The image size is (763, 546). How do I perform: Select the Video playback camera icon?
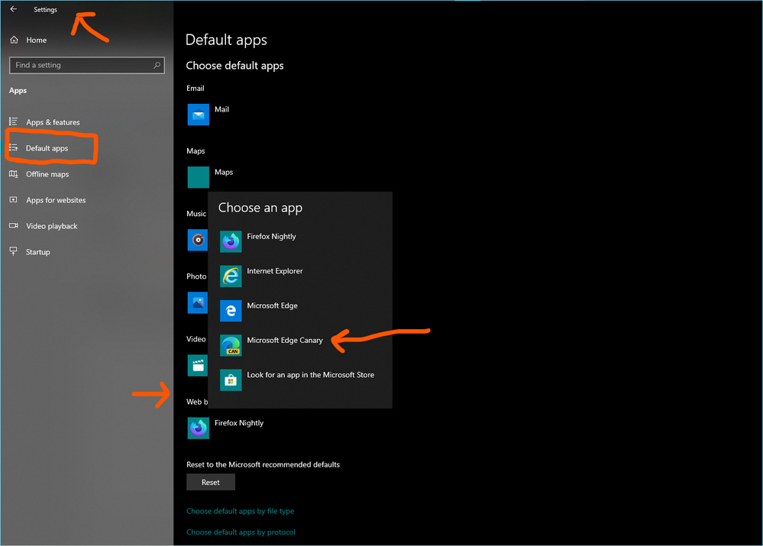pyautogui.click(x=13, y=225)
